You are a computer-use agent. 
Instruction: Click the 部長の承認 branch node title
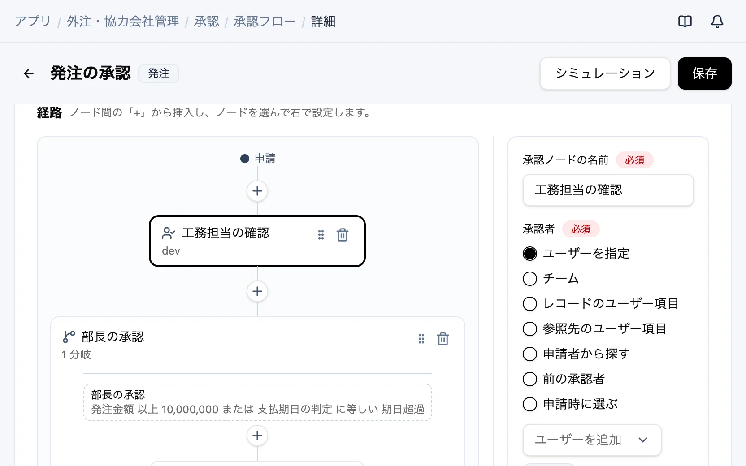coord(113,337)
